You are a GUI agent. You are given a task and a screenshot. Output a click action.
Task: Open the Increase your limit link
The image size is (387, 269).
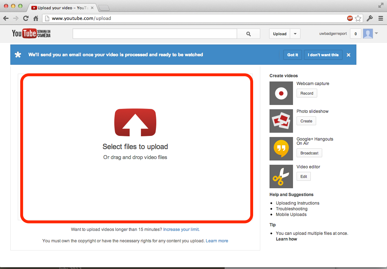point(181,229)
